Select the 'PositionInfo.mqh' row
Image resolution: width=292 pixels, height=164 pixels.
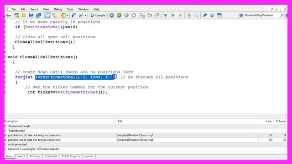(x=146, y=126)
